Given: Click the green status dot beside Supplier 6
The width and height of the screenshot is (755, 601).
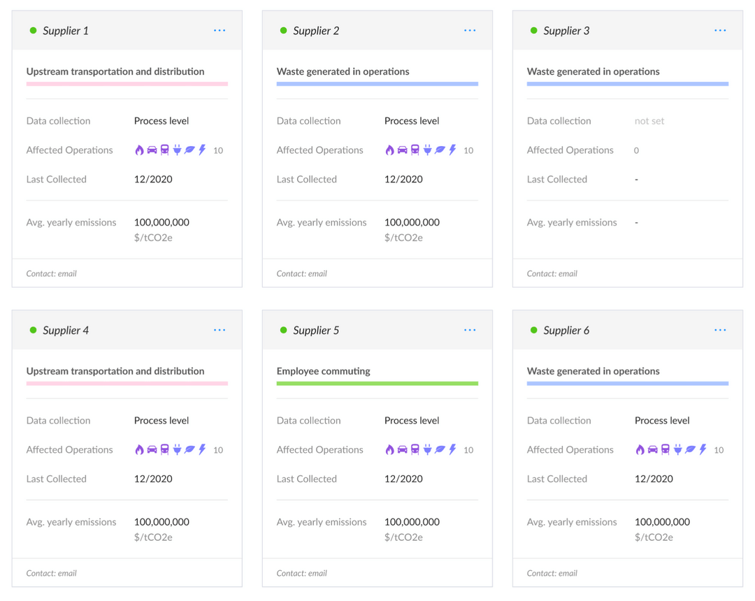Looking at the screenshot, I should [534, 330].
